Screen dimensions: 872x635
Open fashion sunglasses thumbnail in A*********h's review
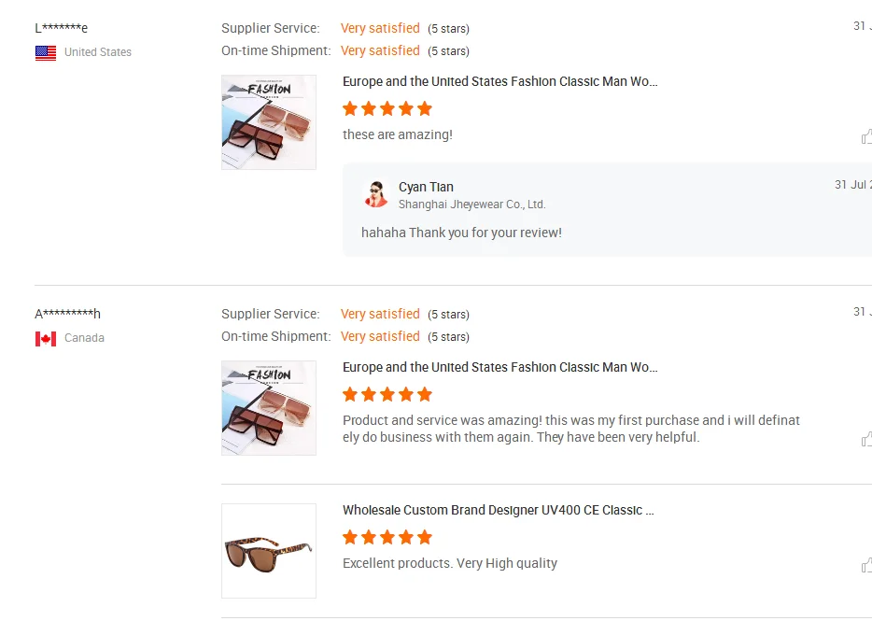coord(269,408)
